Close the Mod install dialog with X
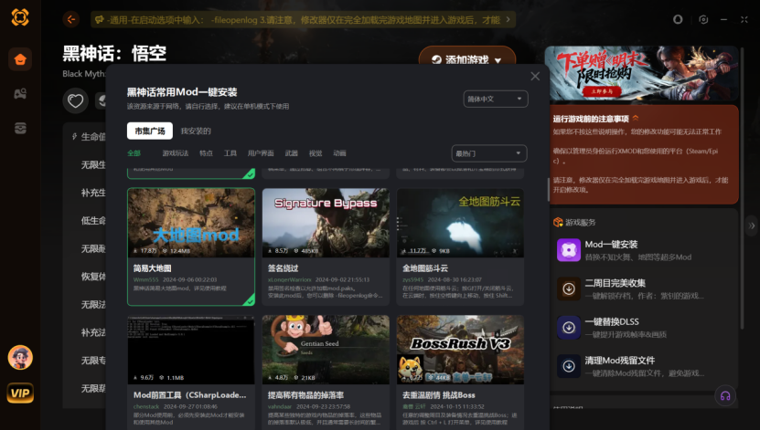 (535, 77)
